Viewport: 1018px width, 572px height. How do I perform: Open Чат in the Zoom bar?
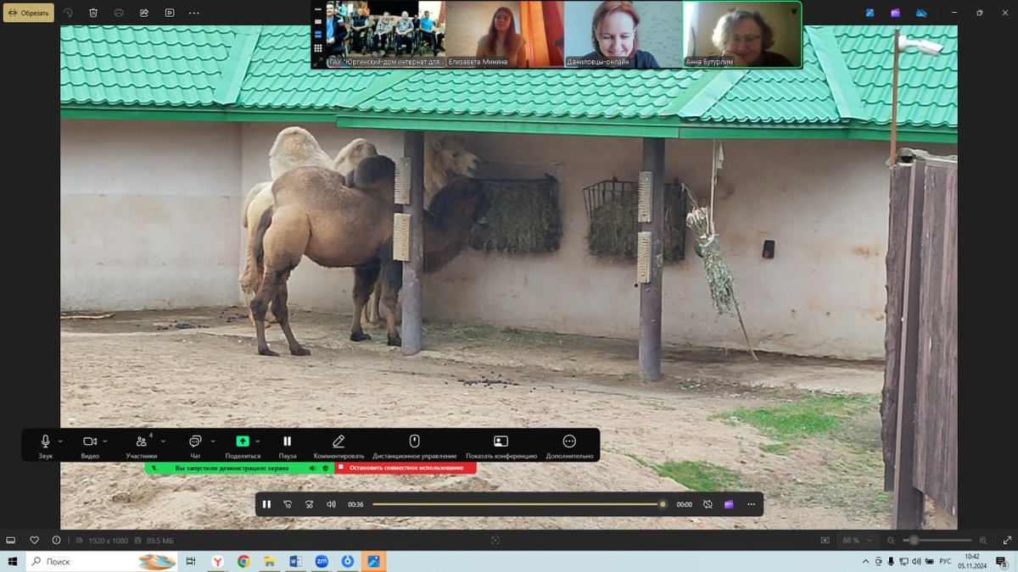pyautogui.click(x=195, y=445)
